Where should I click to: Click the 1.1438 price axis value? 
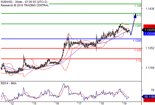[x=150, y=9]
